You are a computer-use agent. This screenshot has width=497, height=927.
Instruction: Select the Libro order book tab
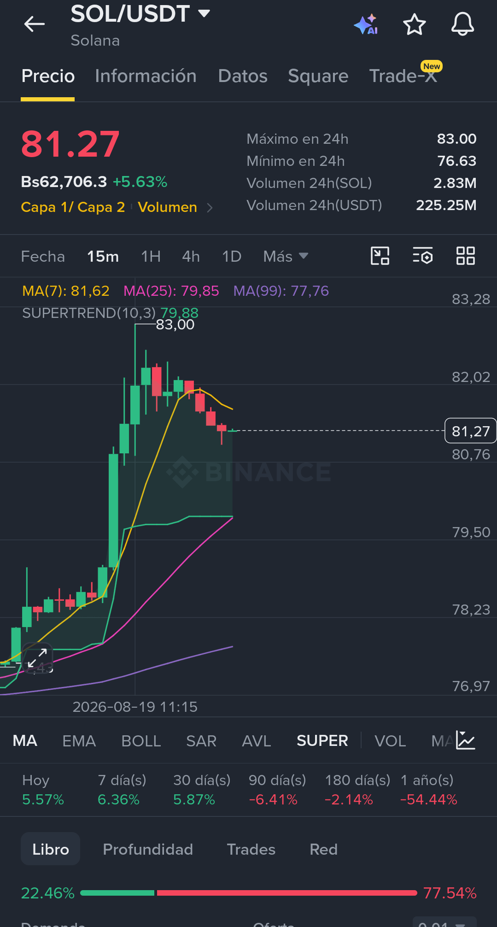[50, 849]
